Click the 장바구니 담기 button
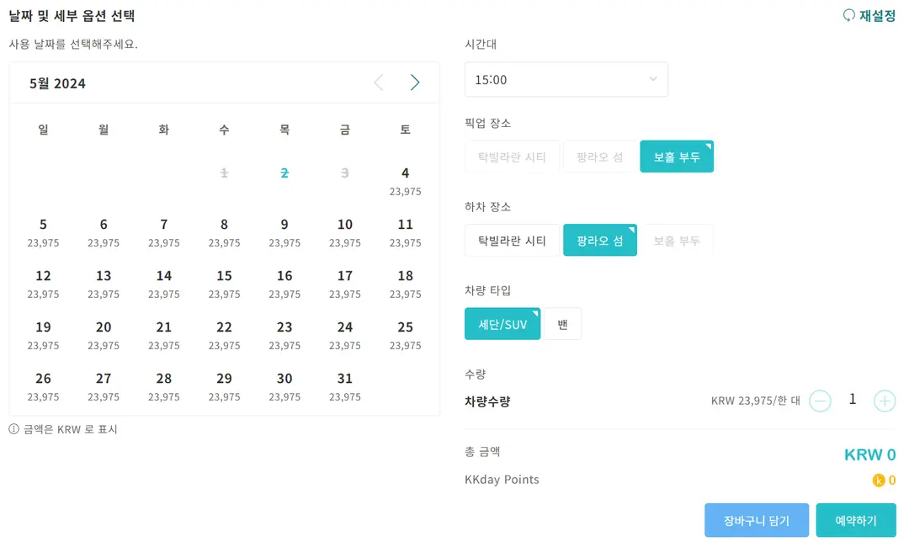This screenshot has height=547, width=909. tap(757, 520)
